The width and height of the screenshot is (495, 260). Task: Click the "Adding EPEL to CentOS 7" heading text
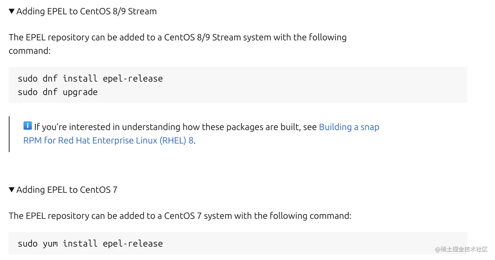[67, 190]
